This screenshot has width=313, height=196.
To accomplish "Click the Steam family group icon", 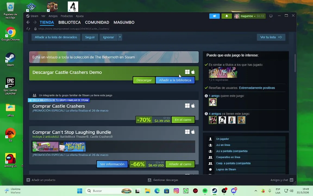I will coord(35,95).
